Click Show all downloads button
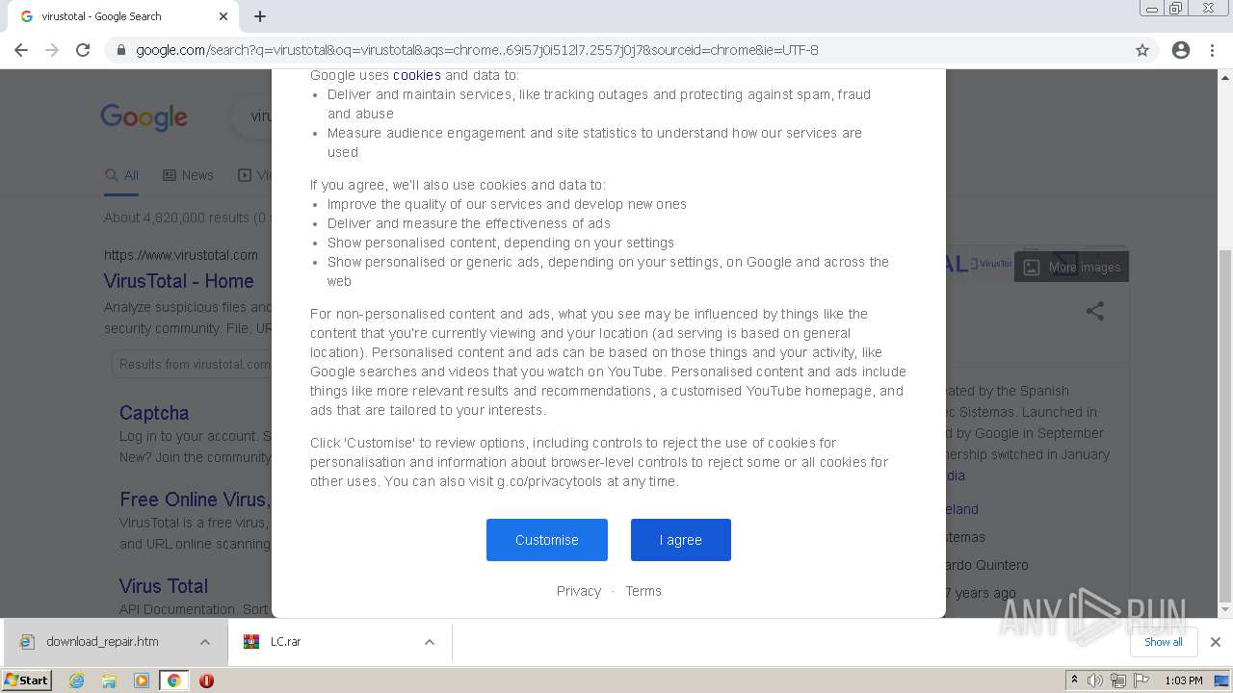The height and width of the screenshot is (693, 1233). click(x=1164, y=642)
